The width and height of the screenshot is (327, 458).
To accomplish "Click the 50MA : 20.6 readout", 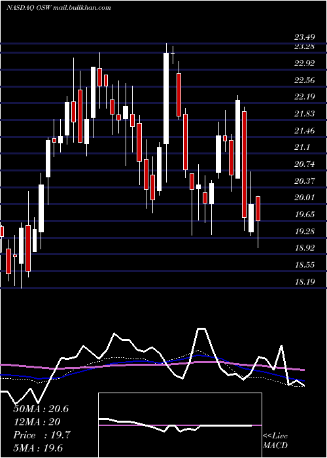I will 41,409.
